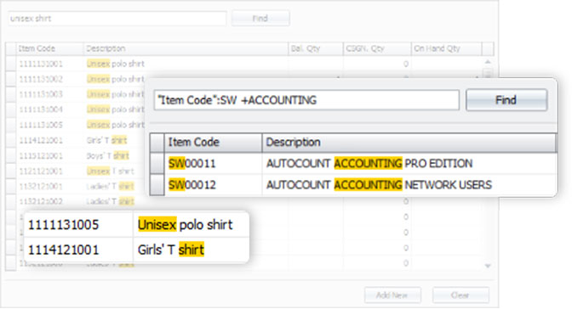Sort by Item Code header in popup grid

pyautogui.click(x=213, y=143)
